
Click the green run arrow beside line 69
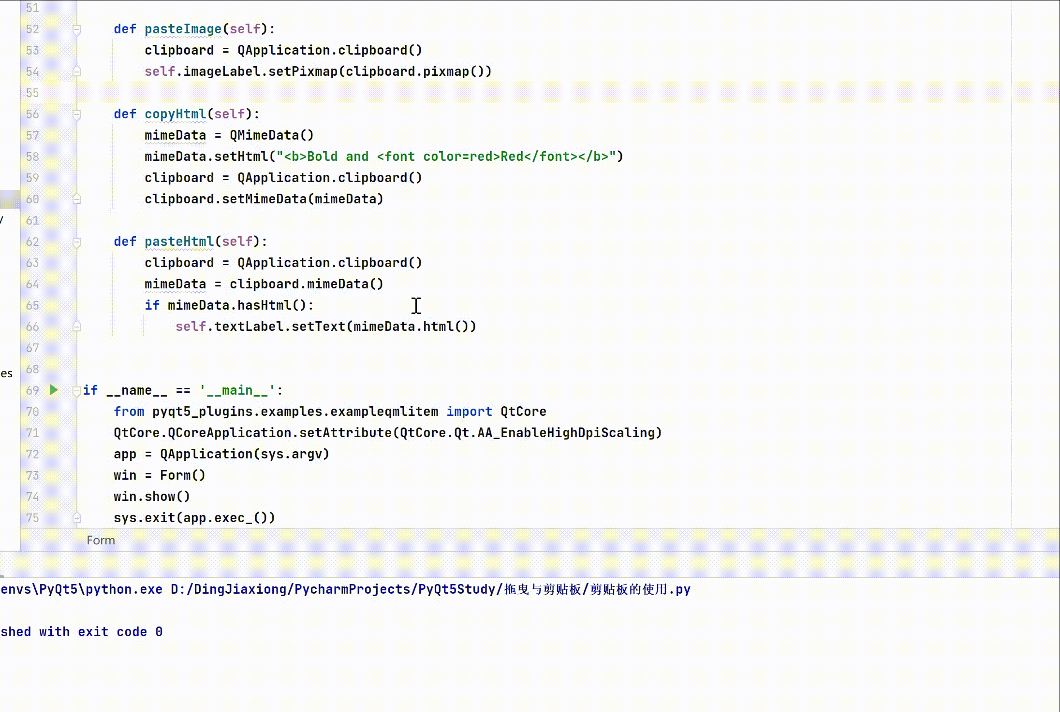[54, 390]
